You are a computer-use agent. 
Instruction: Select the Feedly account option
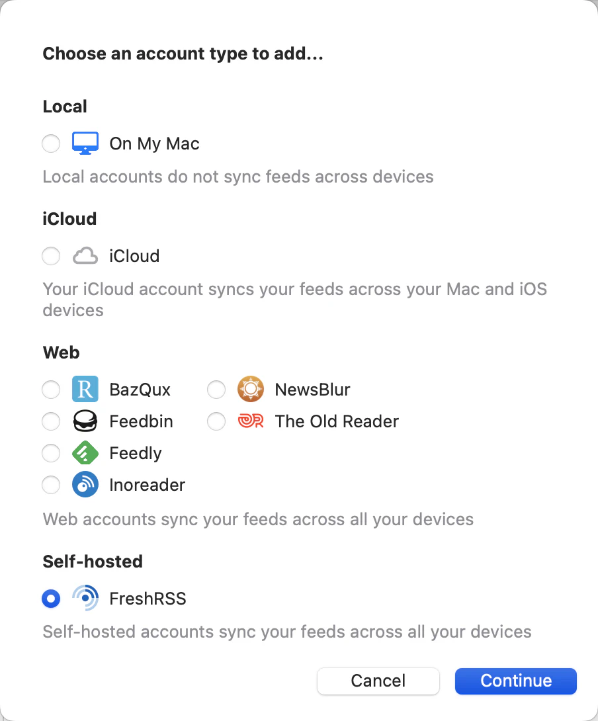[51, 453]
